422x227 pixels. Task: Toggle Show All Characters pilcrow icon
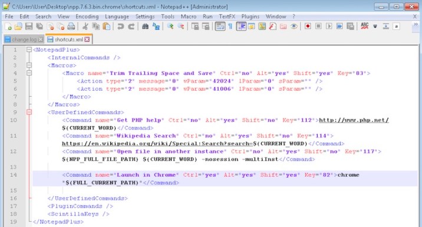click(230, 27)
